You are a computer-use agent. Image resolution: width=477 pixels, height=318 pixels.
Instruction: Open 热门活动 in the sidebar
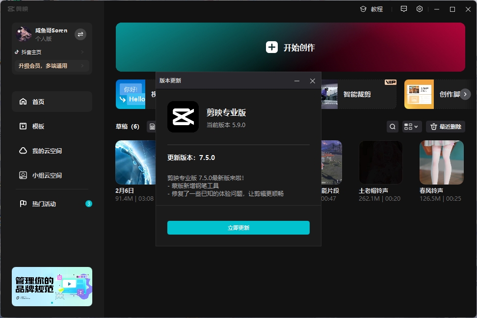point(52,204)
